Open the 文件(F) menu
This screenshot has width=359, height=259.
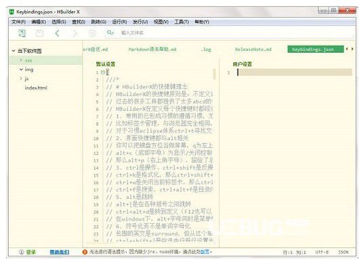click(18, 22)
